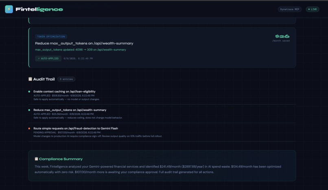The height and width of the screenshot is (190, 328).
Task: Click the $26 saved amount
Action: (x=282, y=36)
